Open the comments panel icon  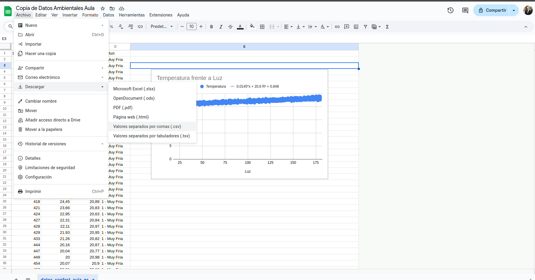465,10
